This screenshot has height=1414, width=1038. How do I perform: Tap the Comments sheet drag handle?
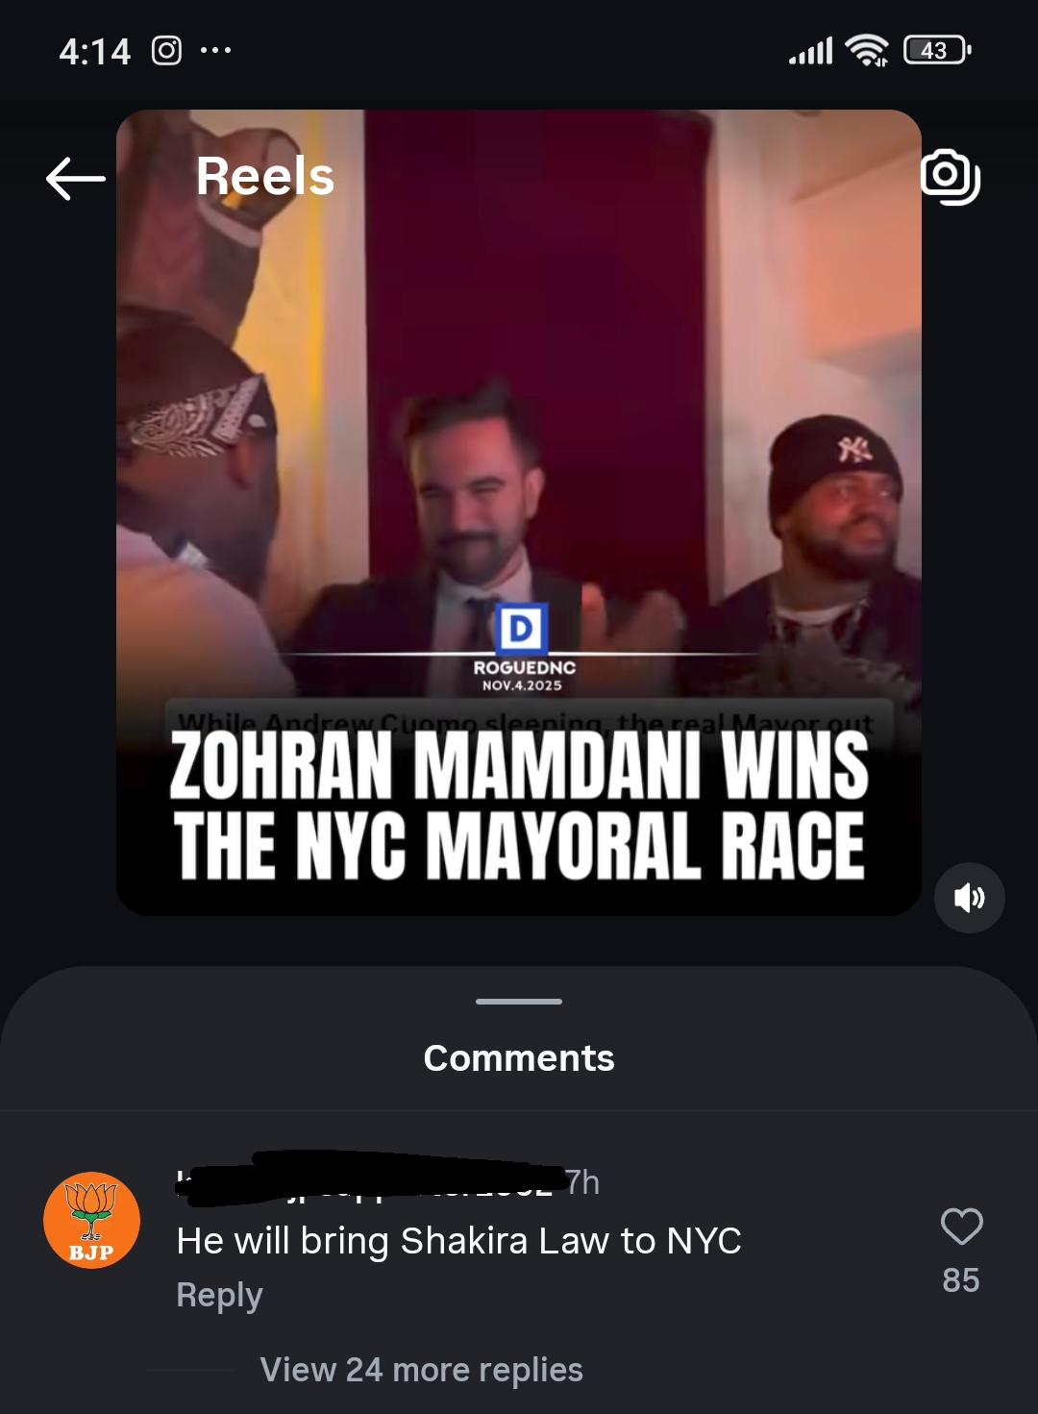(x=519, y=1002)
